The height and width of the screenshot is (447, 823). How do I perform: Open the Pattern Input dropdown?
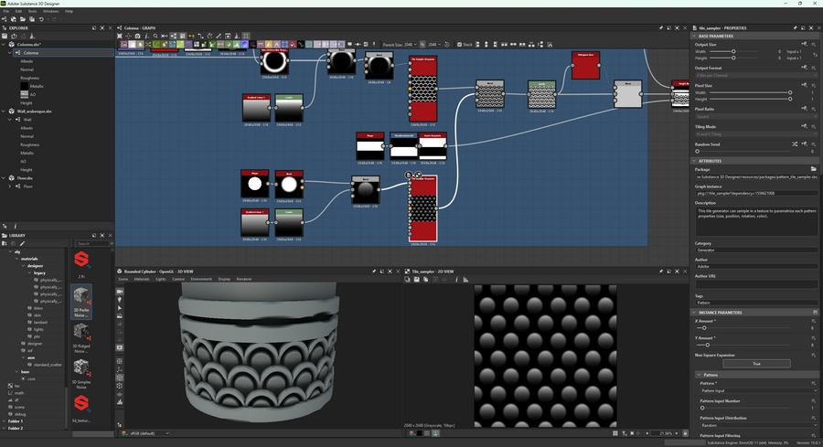tap(757, 390)
